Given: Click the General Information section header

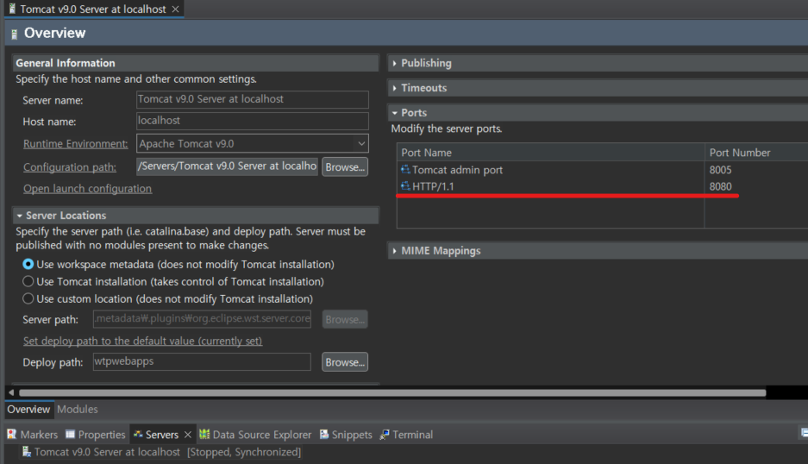Looking at the screenshot, I should (x=196, y=63).
